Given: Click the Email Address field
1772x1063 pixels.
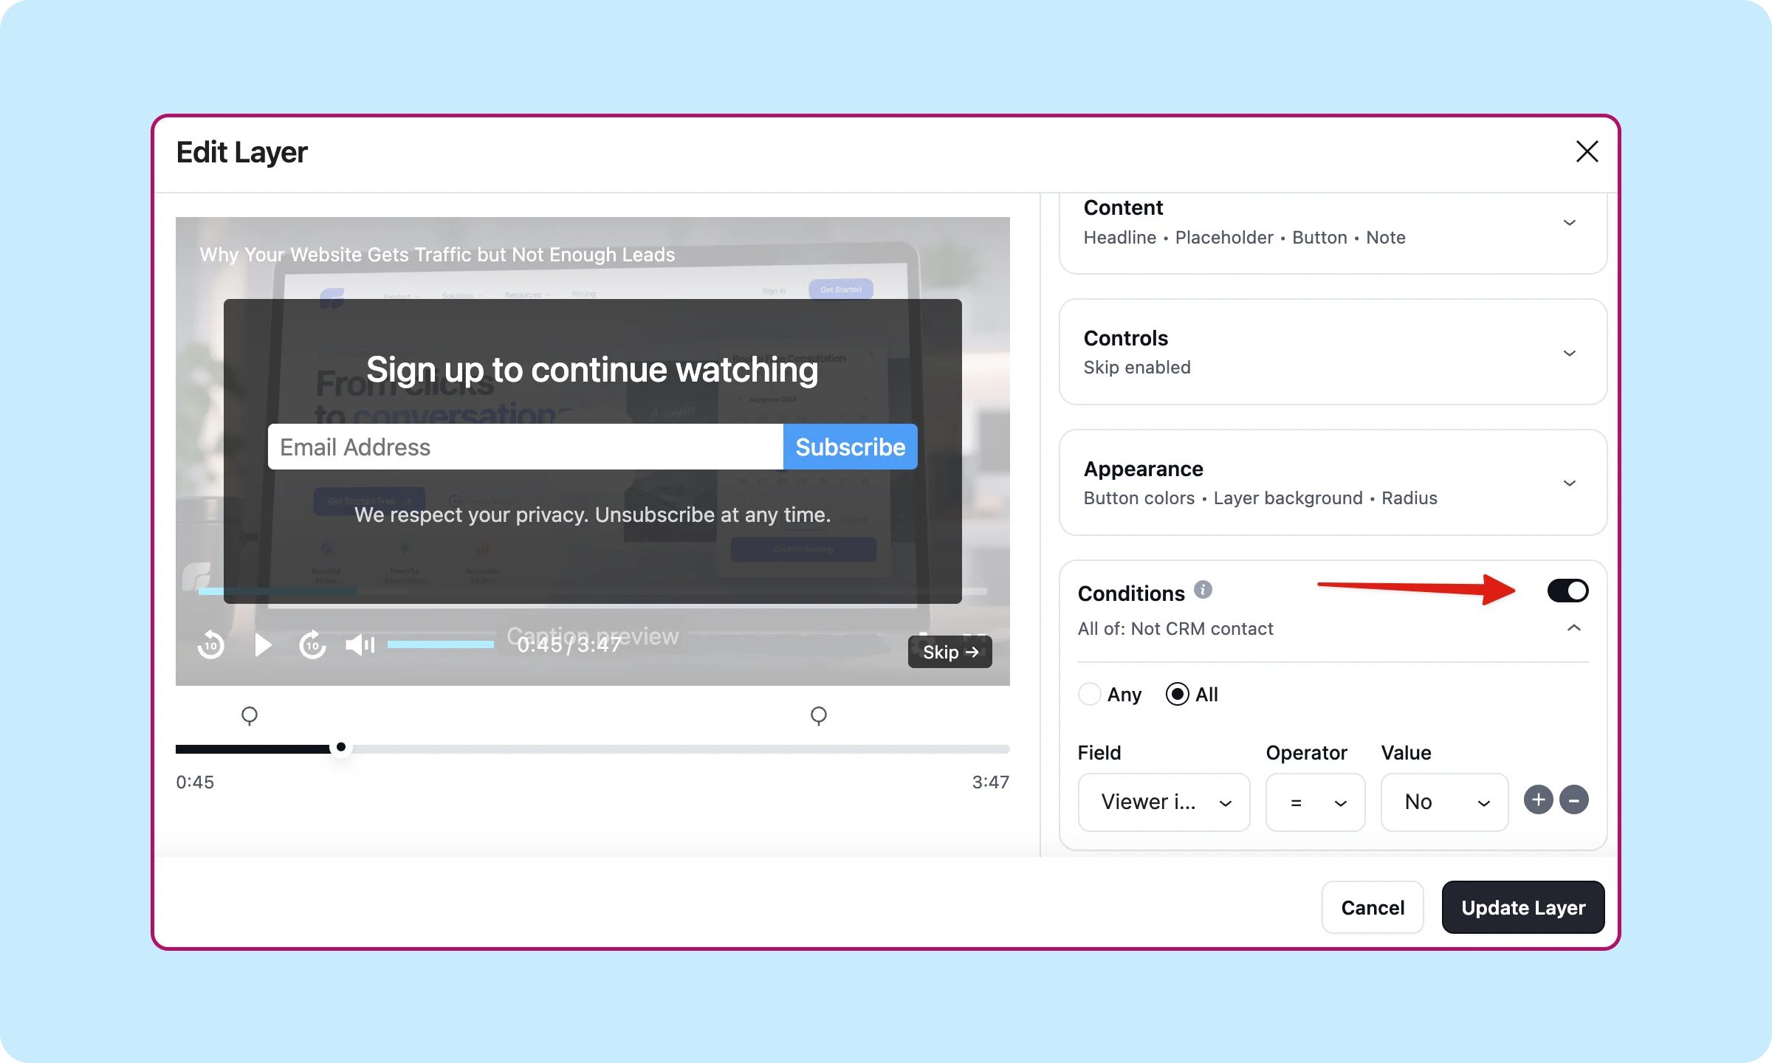Looking at the screenshot, I should [525, 447].
